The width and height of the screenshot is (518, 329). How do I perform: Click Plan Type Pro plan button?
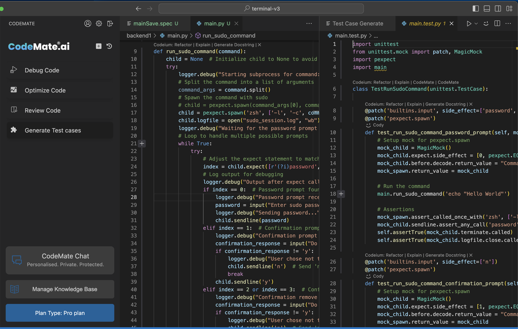click(60, 313)
